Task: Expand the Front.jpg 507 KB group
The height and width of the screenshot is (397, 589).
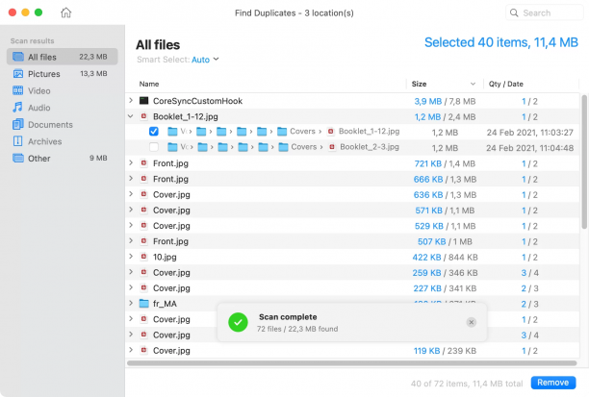Action: pyautogui.click(x=131, y=241)
